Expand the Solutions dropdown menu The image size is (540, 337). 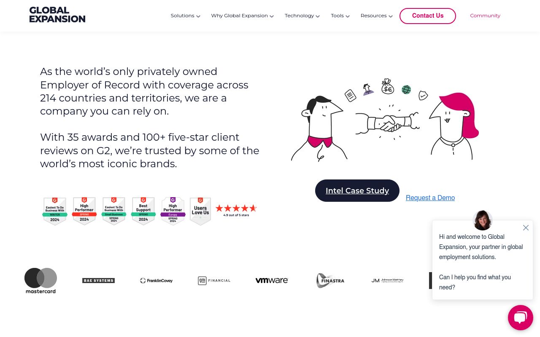click(x=185, y=16)
